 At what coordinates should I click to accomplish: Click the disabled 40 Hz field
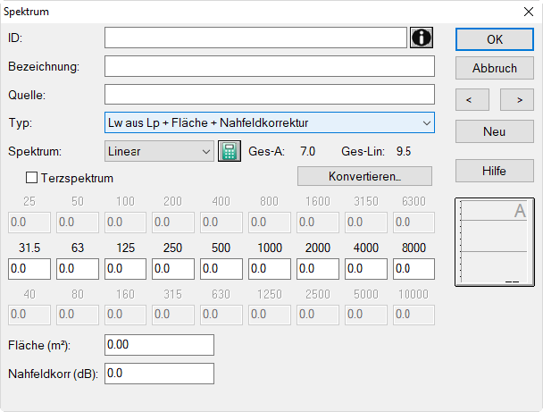(29, 315)
